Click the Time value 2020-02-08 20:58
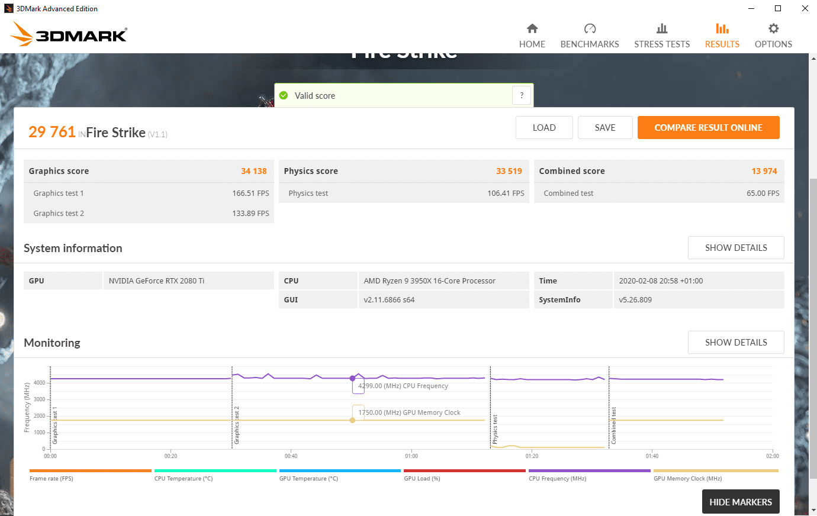Screen dimensions: 817x516 point(661,281)
